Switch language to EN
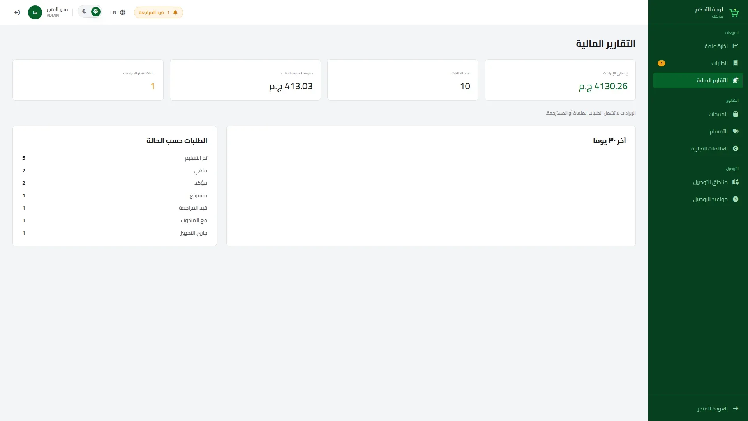The image size is (748, 421). point(118,12)
